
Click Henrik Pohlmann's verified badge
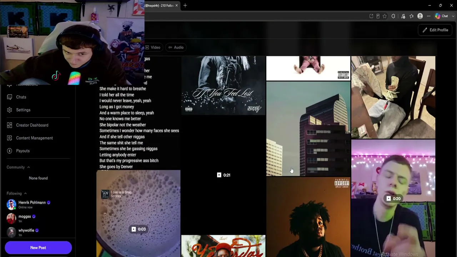[49, 203]
